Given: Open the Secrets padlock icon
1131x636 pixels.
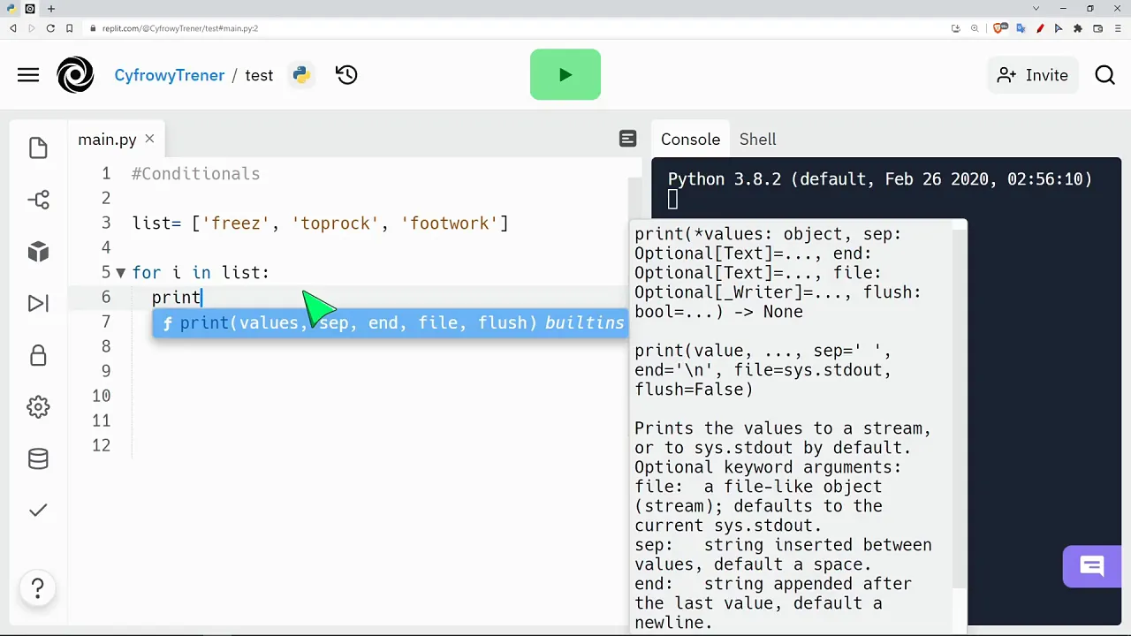Looking at the screenshot, I should click(38, 355).
